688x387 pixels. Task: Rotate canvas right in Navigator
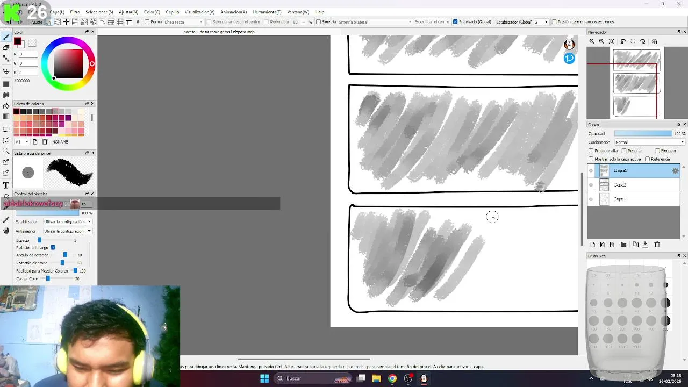(642, 41)
